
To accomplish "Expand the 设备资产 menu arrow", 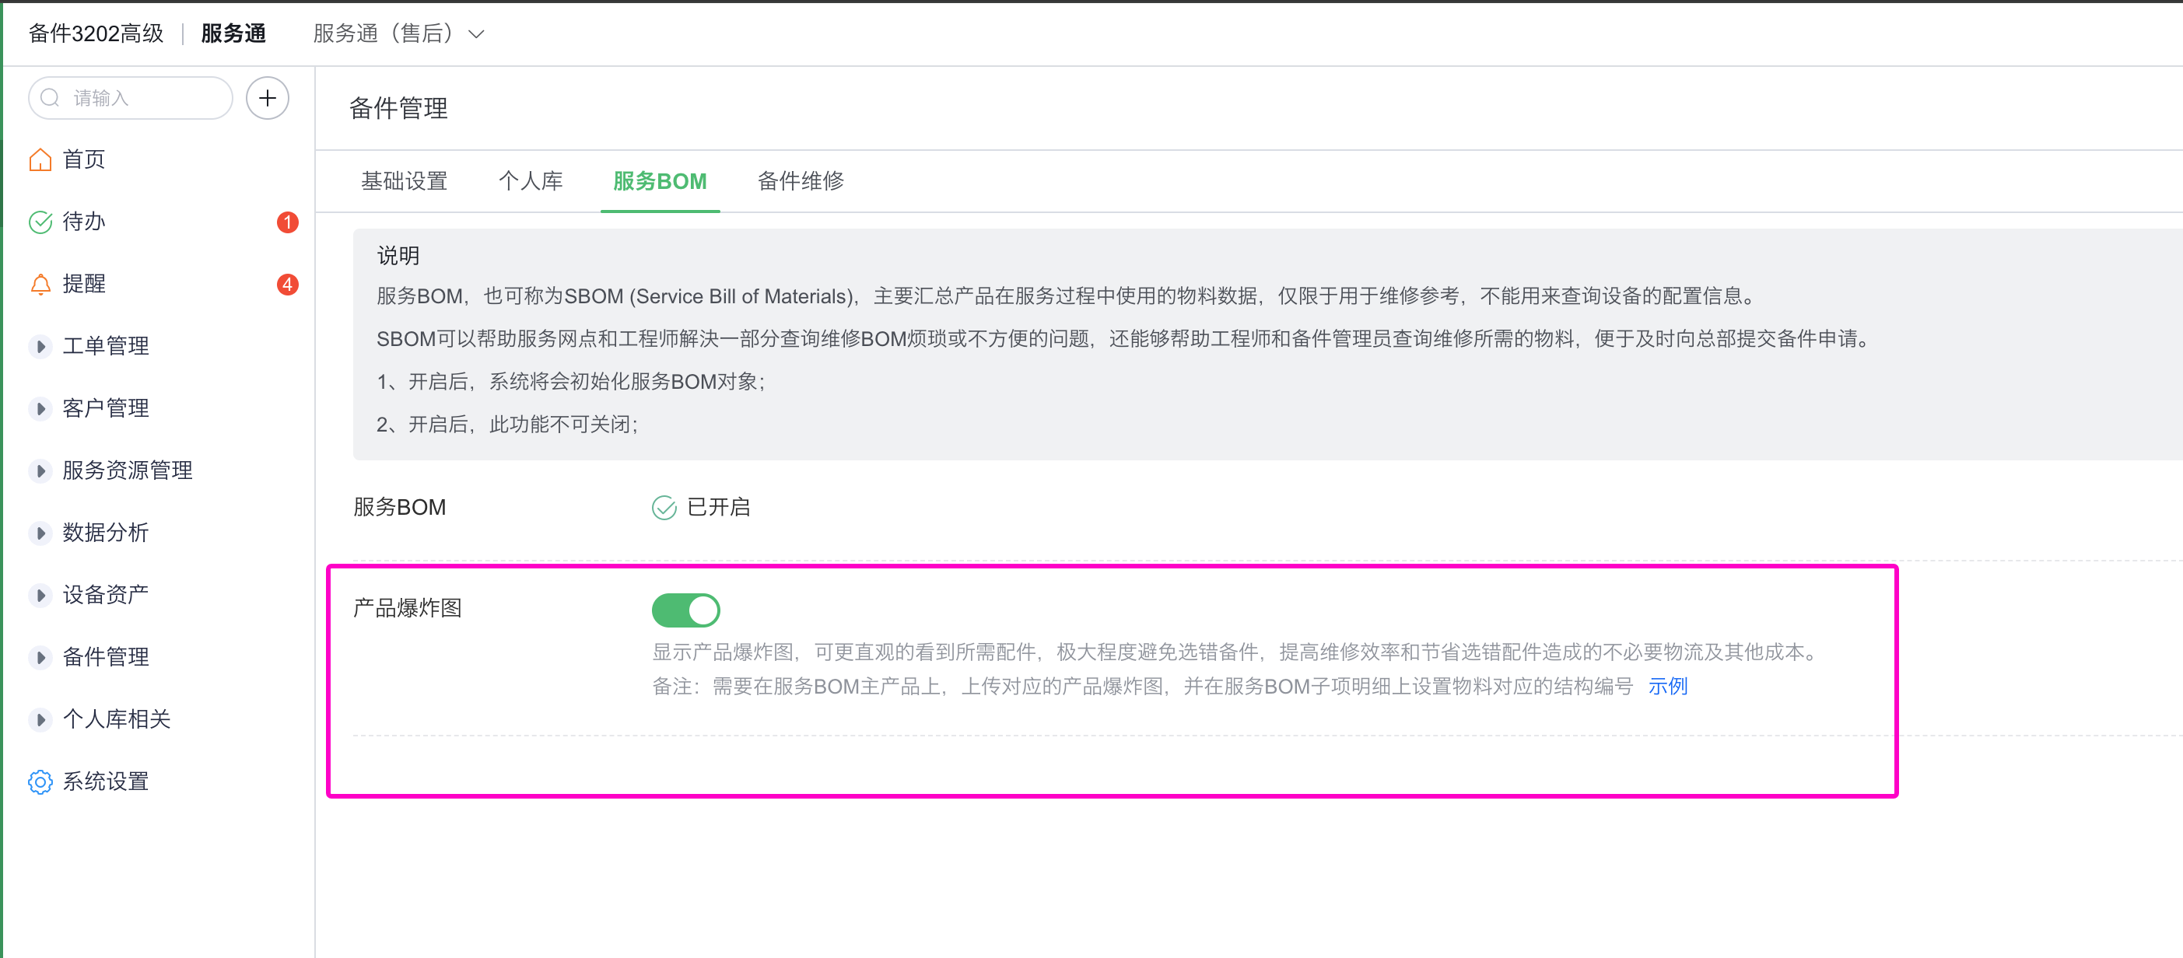I will click(40, 595).
